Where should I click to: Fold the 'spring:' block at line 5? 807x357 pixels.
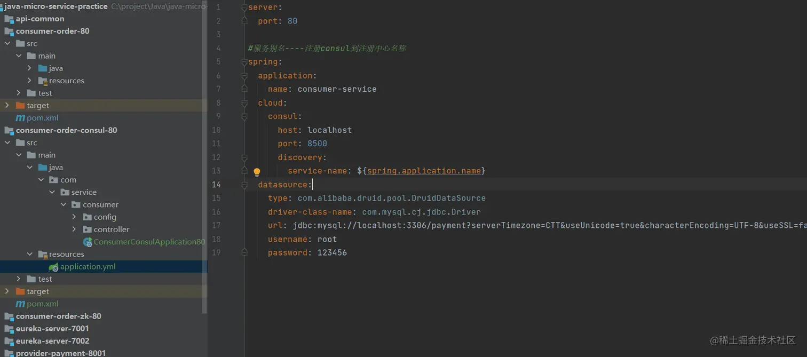pyautogui.click(x=244, y=62)
